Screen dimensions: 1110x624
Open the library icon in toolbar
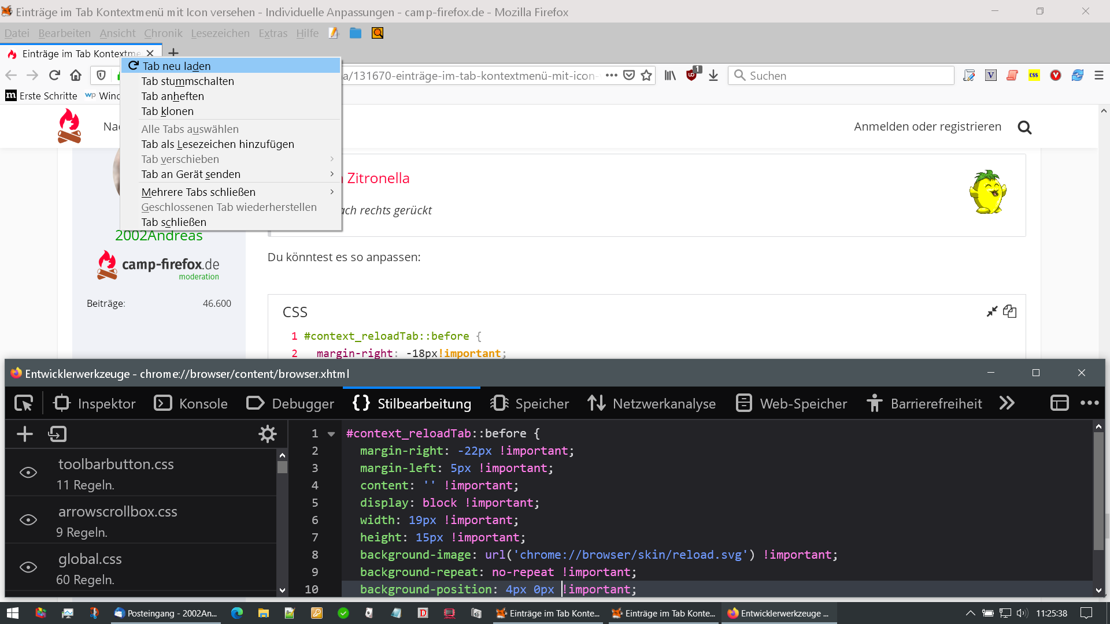tap(670, 76)
